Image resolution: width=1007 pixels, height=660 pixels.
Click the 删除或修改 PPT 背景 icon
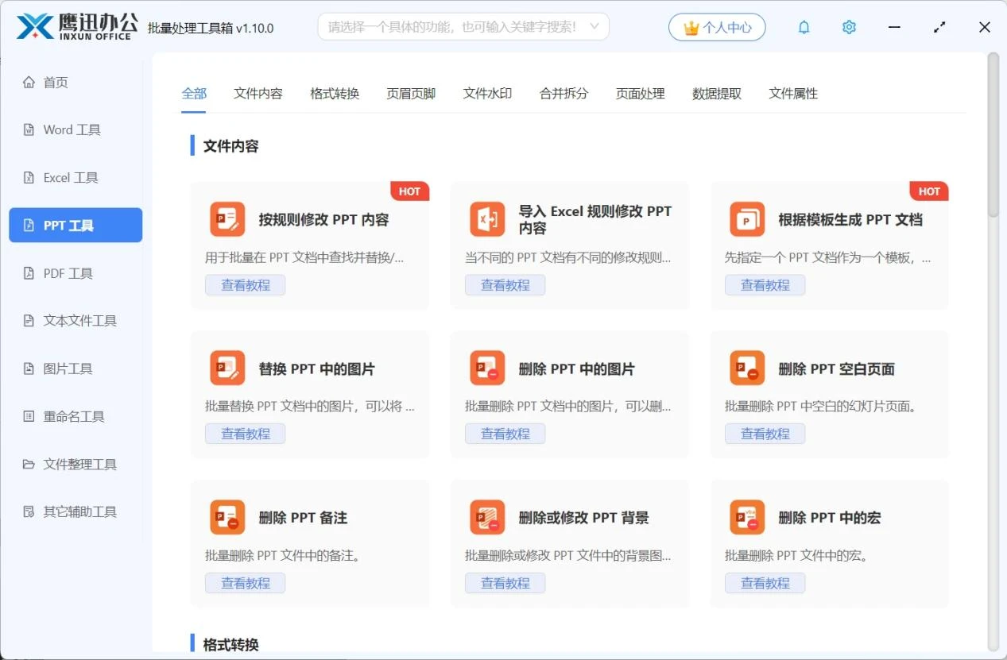(x=487, y=517)
